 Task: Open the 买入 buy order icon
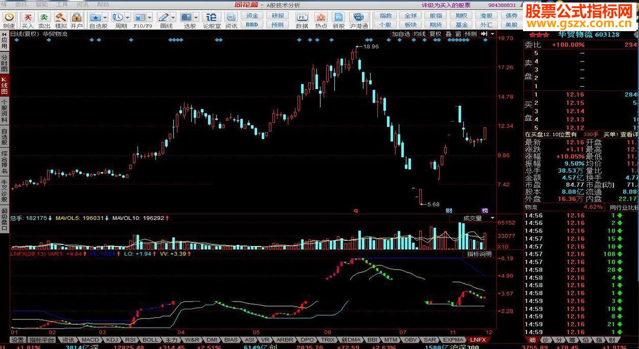[x=28, y=20]
